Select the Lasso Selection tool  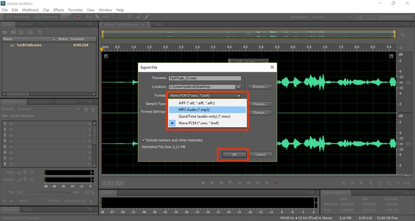pyautogui.click(x=130, y=16)
